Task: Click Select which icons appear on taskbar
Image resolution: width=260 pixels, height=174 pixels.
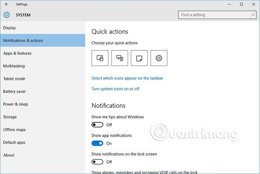Action: [127, 78]
